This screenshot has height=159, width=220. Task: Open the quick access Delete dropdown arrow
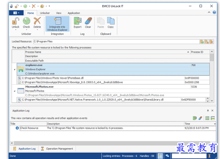pyautogui.click(x=38, y=6)
